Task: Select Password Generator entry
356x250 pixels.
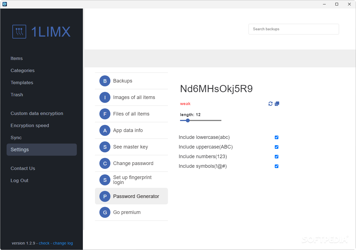Action: click(131, 196)
